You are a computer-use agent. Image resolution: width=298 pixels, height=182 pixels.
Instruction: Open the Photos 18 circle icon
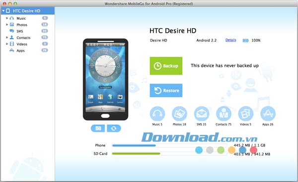pyautogui.click(x=179, y=114)
